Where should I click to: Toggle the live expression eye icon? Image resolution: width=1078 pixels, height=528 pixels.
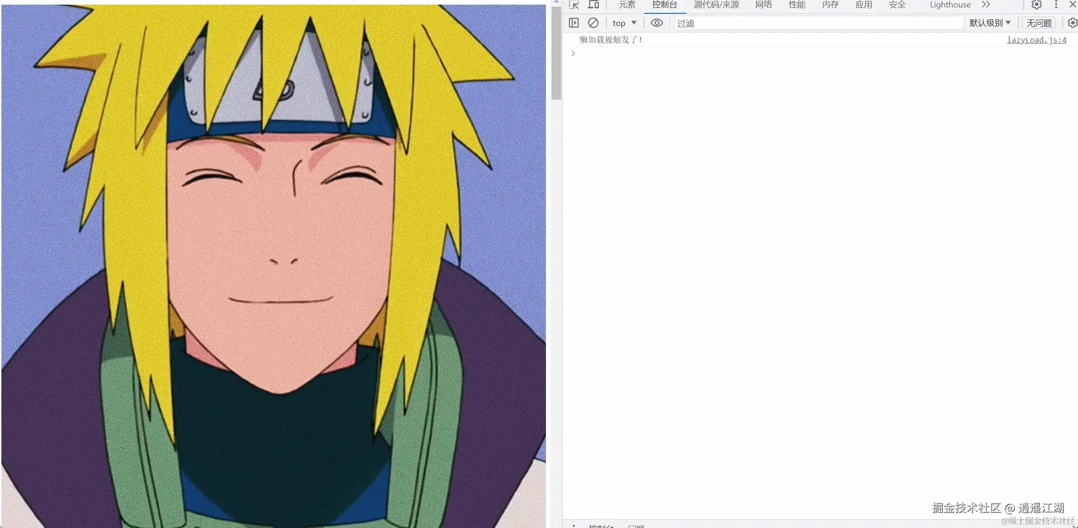click(x=656, y=23)
